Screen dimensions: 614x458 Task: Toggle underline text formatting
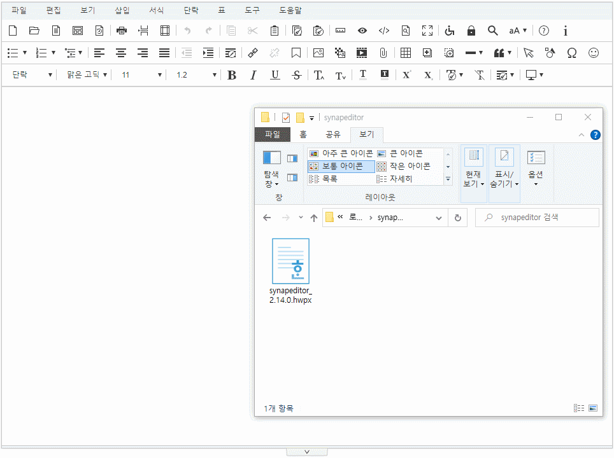[x=275, y=75]
